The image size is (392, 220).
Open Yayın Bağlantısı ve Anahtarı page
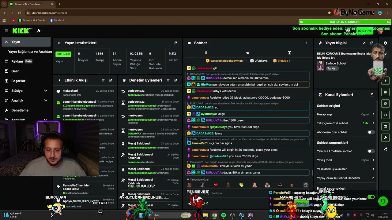tap(30, 52)
